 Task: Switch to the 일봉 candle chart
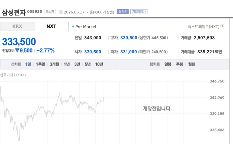point(168,64)
